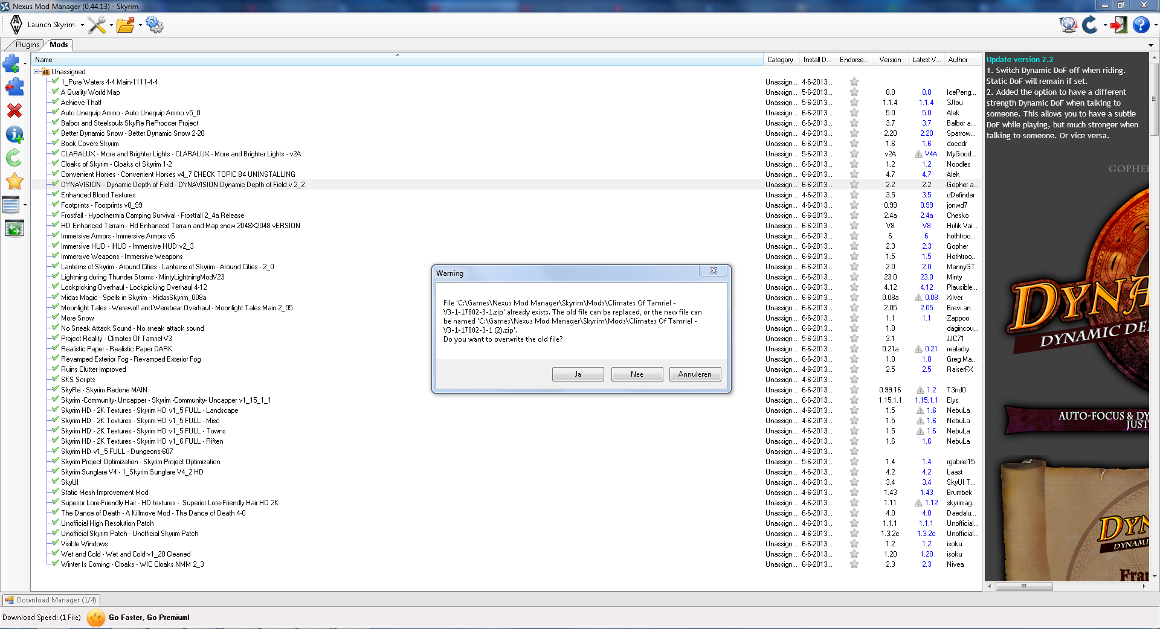This screenshot has width=1160, height=629.
Task: Click Ja to overwrite the old file
Action: 578,374
